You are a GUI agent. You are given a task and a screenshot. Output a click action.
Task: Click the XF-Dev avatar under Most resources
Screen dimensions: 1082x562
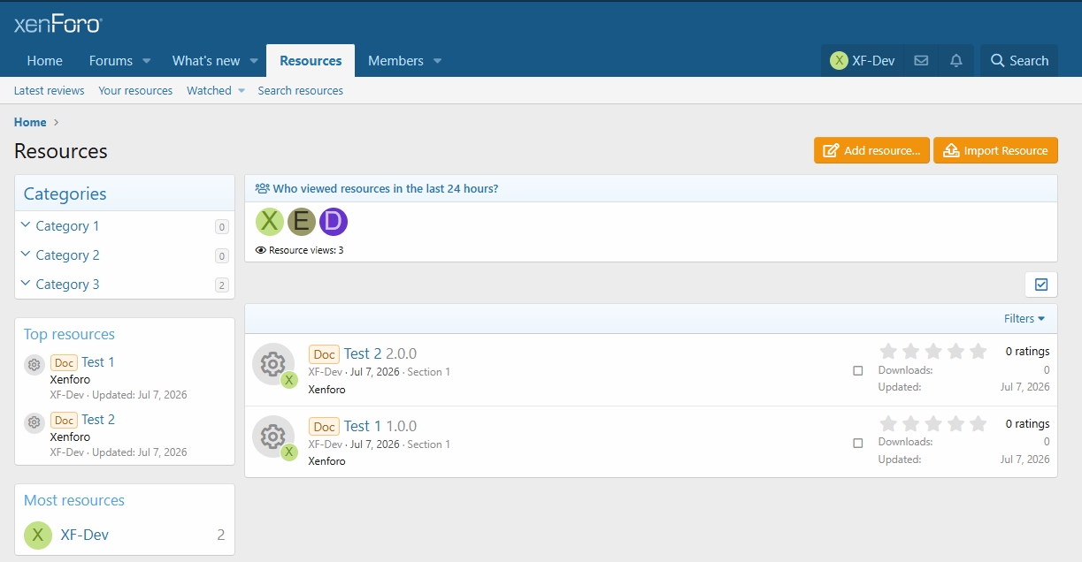pos(38,535)
